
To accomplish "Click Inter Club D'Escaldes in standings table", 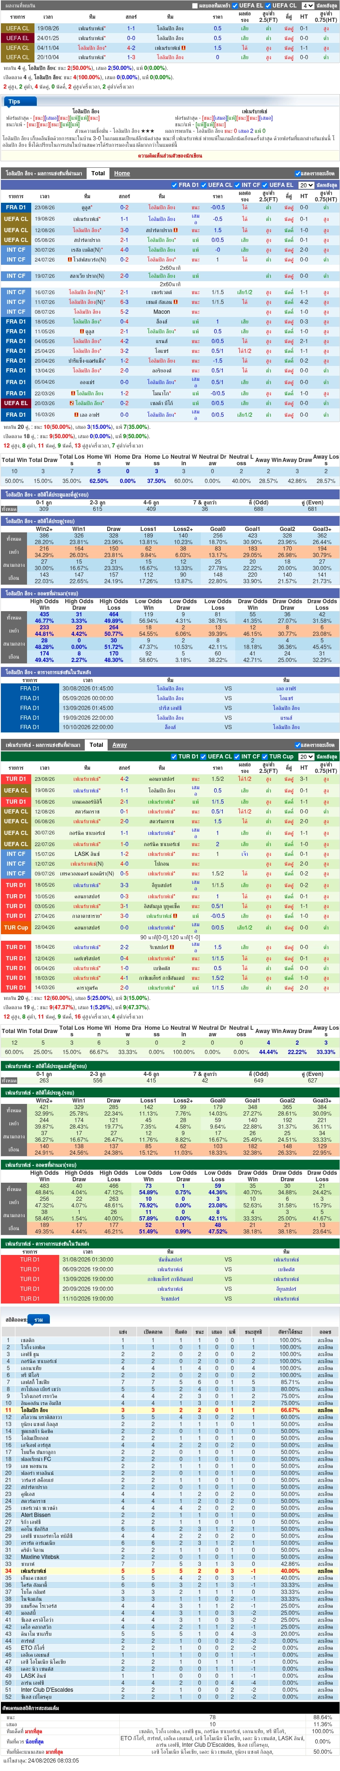I will [47, 1689].
